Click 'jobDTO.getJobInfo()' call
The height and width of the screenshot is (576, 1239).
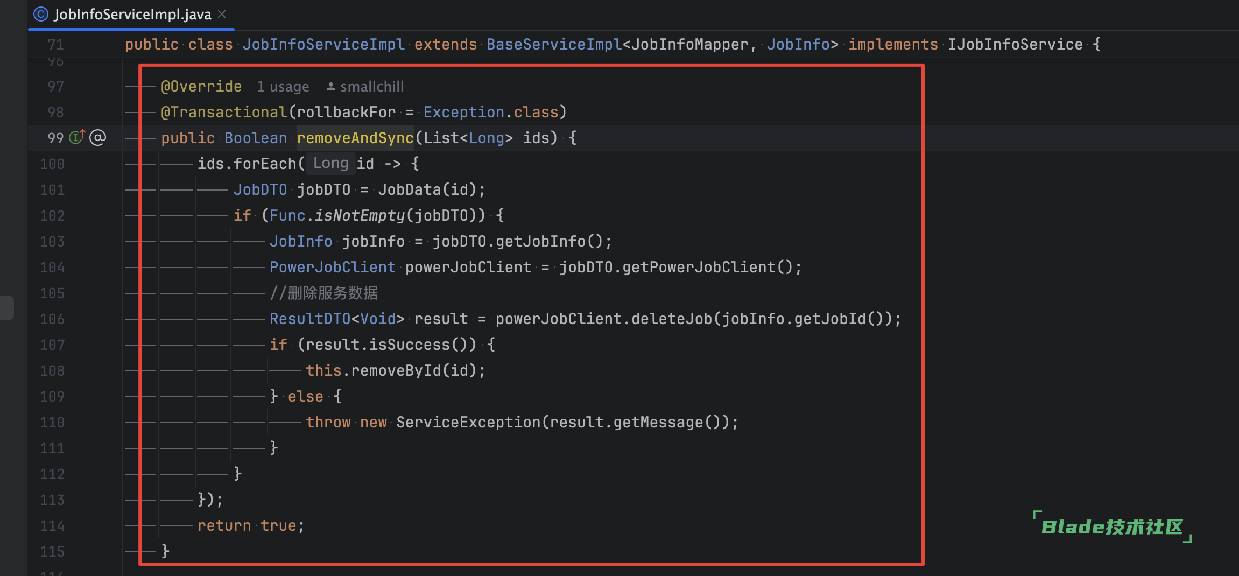(518, 241)
